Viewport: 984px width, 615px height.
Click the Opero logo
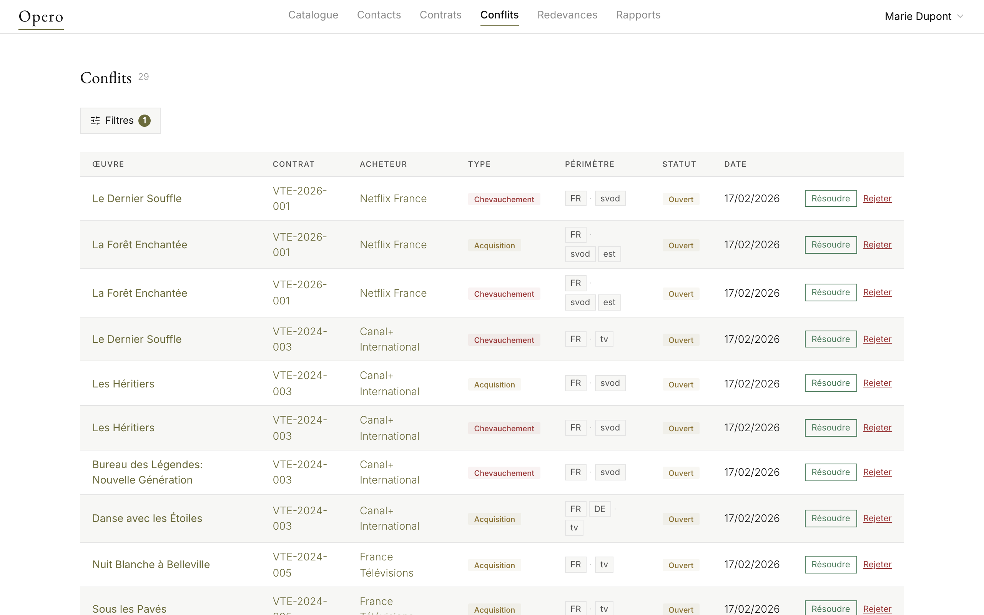point(41,17)
